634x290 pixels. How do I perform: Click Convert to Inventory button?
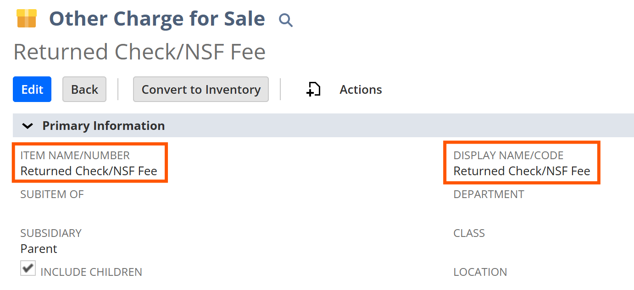pos(201,89)
